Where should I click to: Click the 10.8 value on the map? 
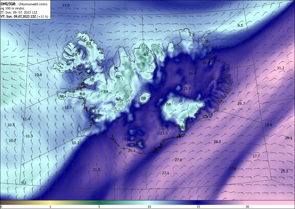pyautogui.click(x=38, y=75)
